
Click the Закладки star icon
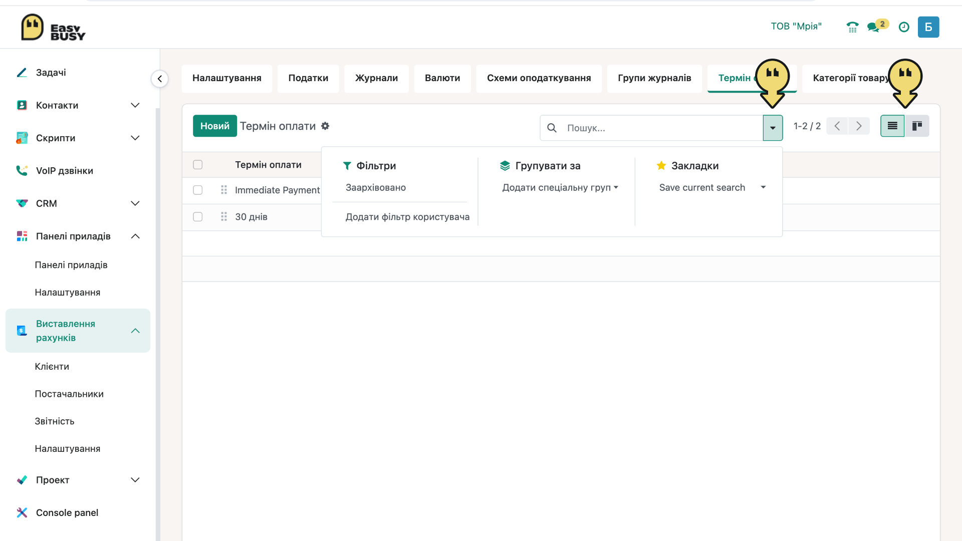661,165
